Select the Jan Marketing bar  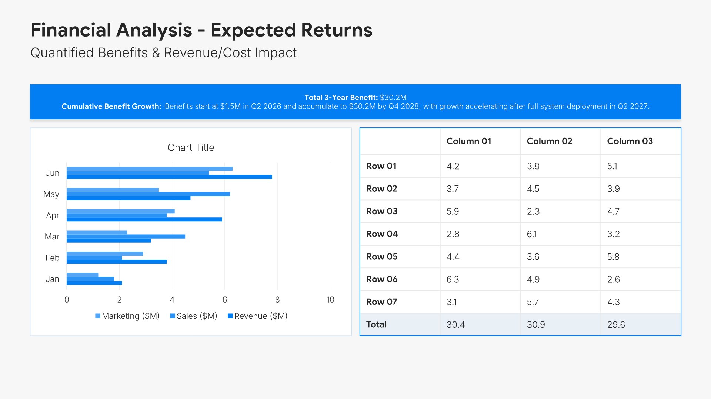[82, 275]
